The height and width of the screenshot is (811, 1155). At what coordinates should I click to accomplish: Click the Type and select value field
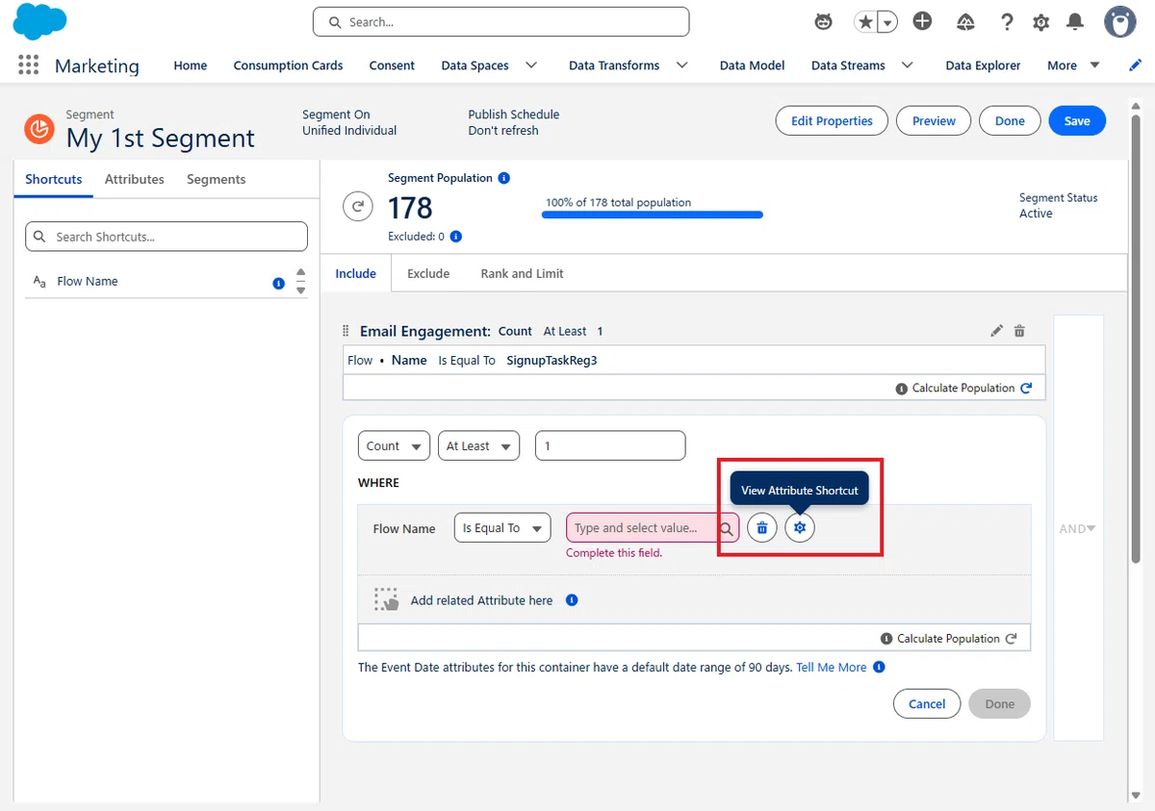[x=653, y=528]
